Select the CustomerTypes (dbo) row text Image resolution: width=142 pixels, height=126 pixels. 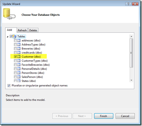coord(35,61)
